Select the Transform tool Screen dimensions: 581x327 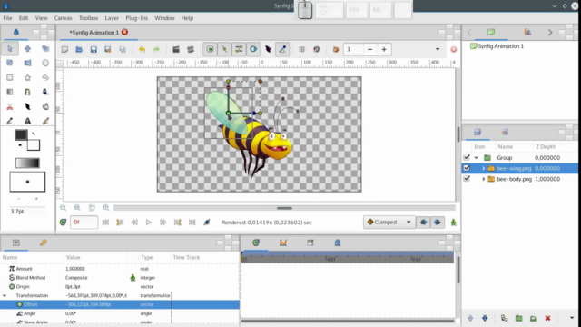10,48
